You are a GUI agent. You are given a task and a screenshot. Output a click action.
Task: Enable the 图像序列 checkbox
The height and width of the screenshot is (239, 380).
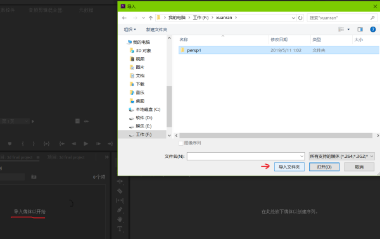pyautogui.click(x=180, y=143)
